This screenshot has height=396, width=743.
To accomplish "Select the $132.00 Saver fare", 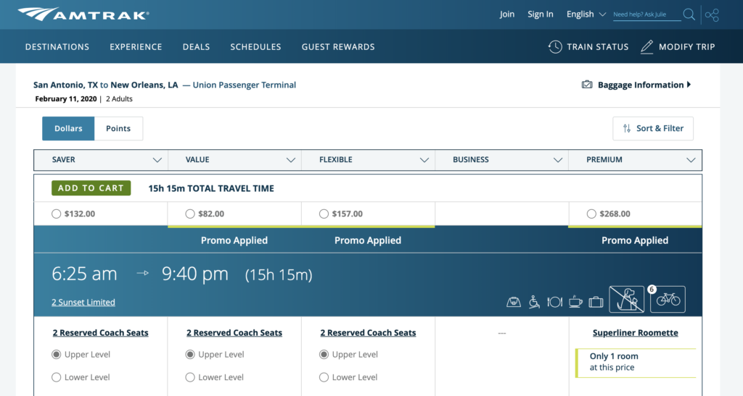I will (57, 214).
